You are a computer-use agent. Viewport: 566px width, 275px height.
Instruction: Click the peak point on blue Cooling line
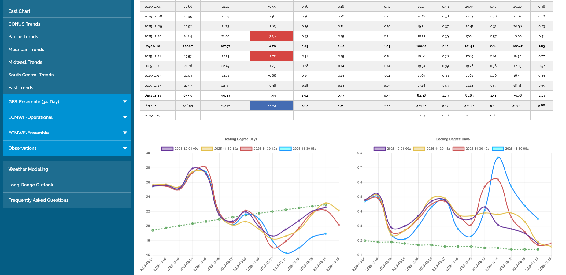(x=498, y=158)
